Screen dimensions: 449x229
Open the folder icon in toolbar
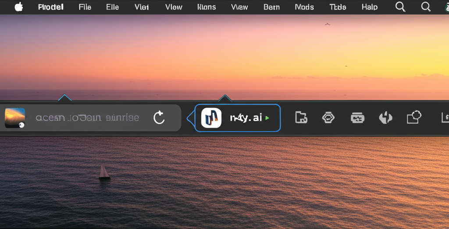click(301, 118)
